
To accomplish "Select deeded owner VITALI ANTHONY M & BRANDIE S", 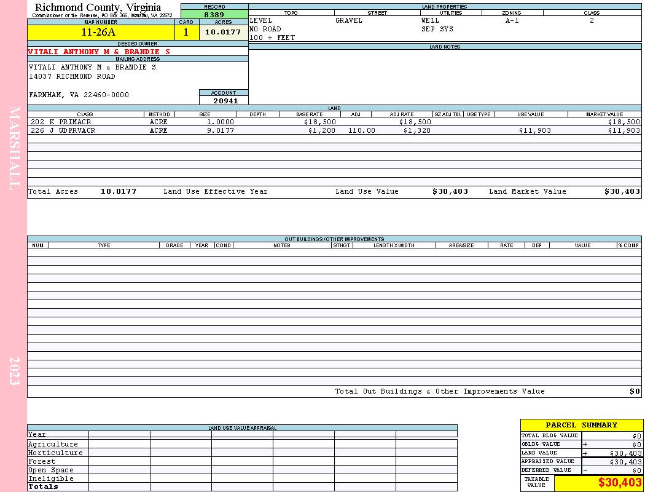I will [x=99, y=52].
